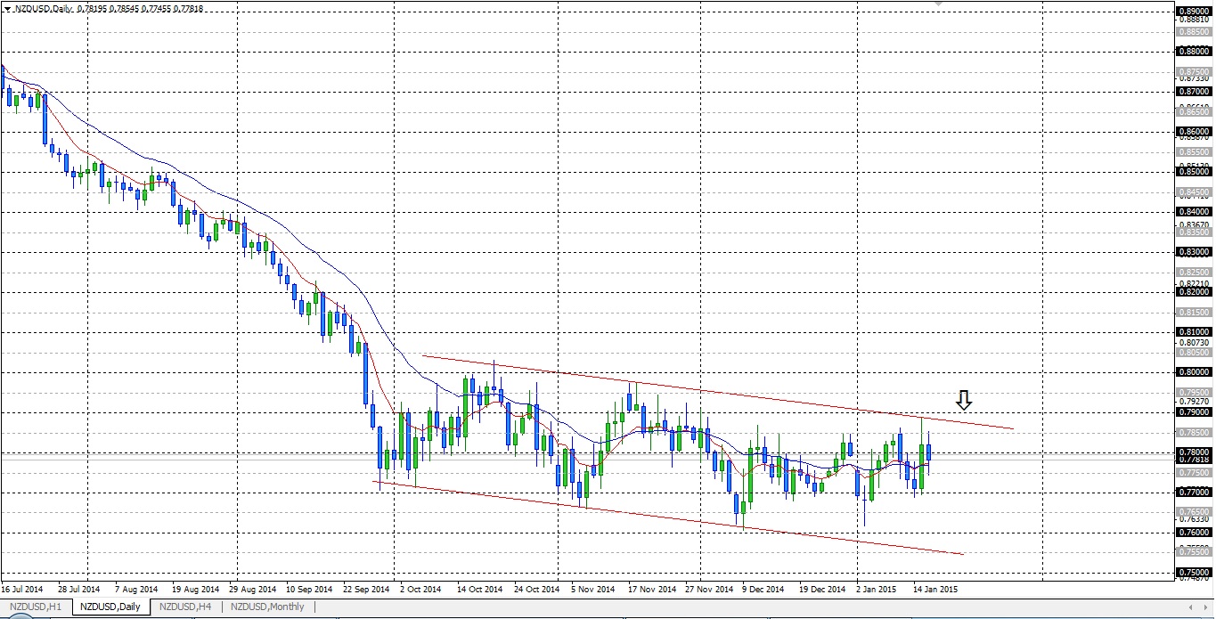Viewport: 1216px width, 619px height.
Task: Click the right tab-scroll arrow
Action: pos(1204,607)
